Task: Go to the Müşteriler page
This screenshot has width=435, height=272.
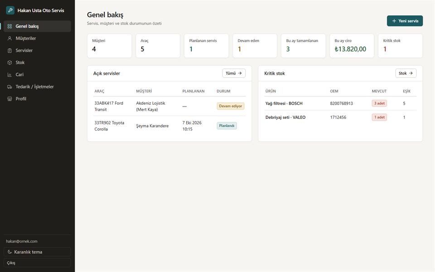Action: (x=38, y=38)
